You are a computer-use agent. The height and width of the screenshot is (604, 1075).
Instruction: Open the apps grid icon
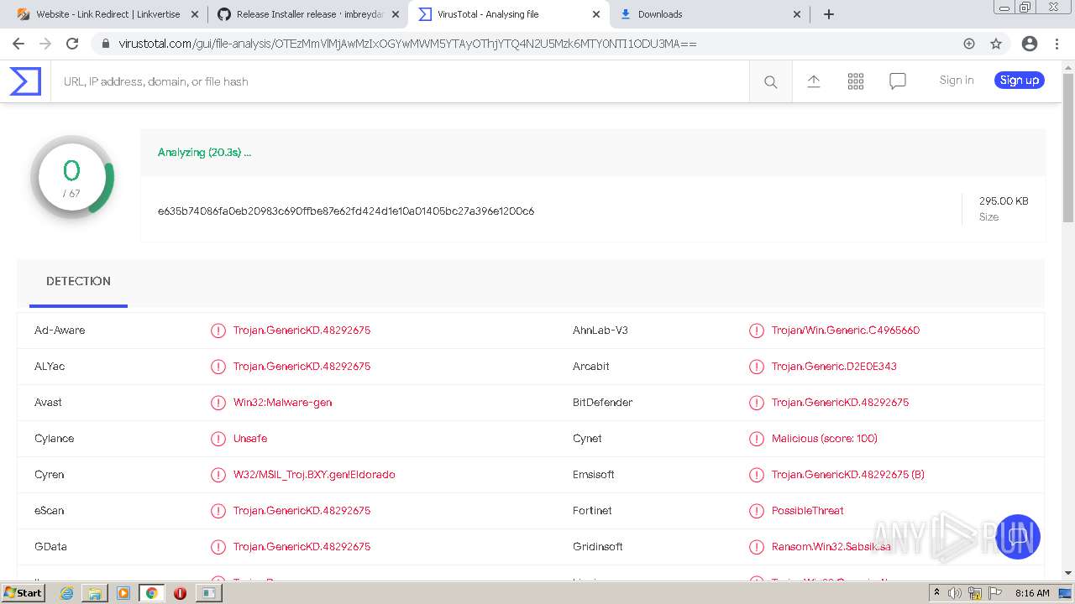(855, 81)
